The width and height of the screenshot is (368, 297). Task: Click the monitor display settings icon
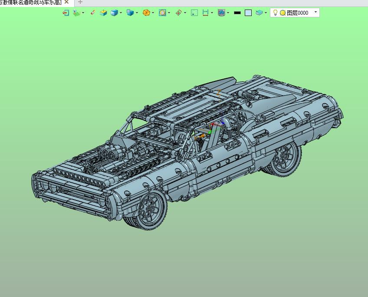pos(221,13)
